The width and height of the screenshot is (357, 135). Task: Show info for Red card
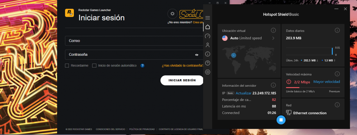337,105
